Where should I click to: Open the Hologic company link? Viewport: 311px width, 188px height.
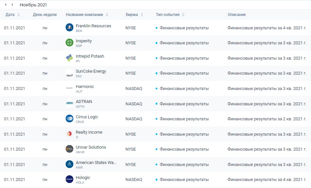(x=83, y=177)
